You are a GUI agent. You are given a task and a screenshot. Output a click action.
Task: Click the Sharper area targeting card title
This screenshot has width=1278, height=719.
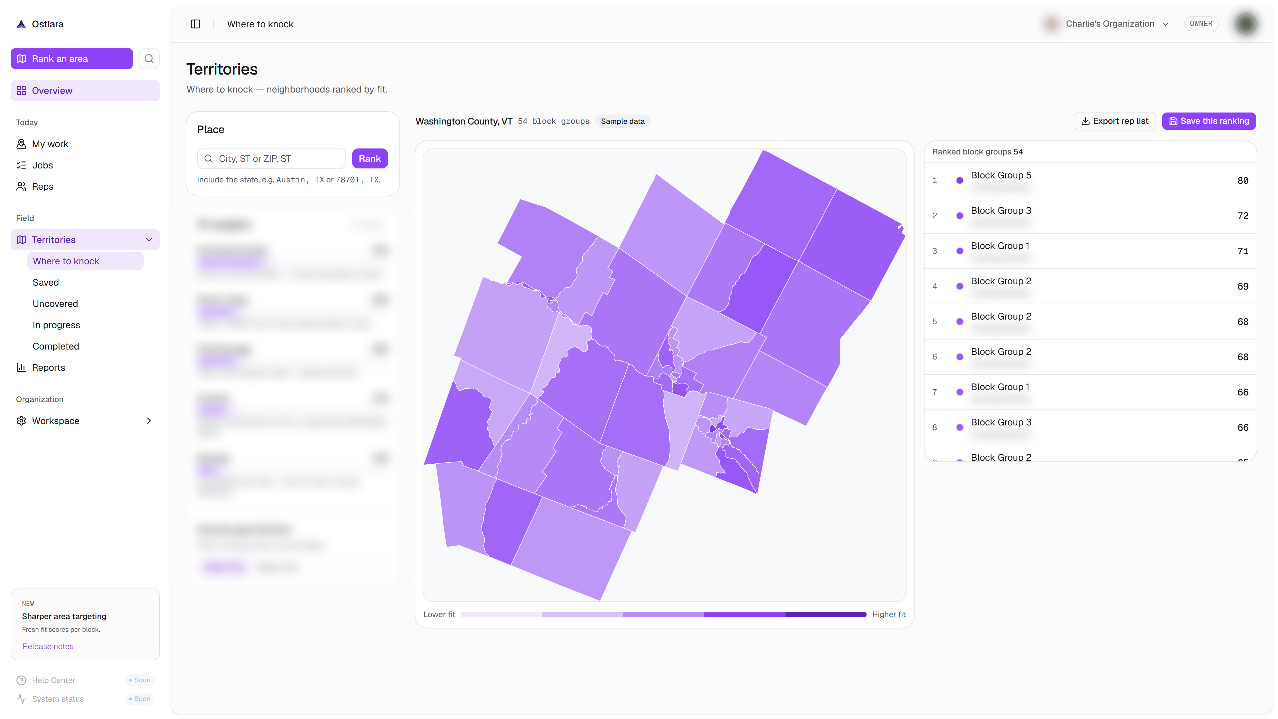(64, 616)
